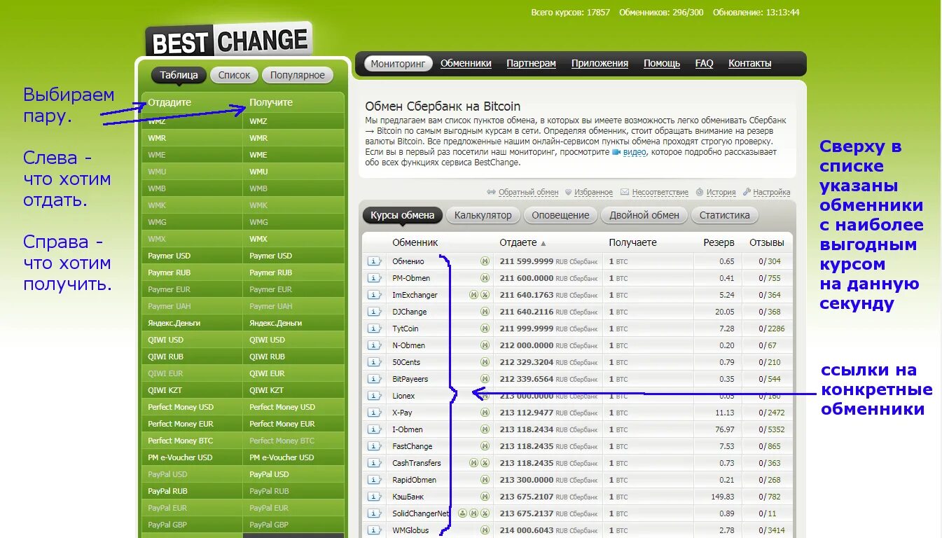This screenshot has height=538, width=942.
Task: Open FAQ navigation item
Action: coord(704,63)
